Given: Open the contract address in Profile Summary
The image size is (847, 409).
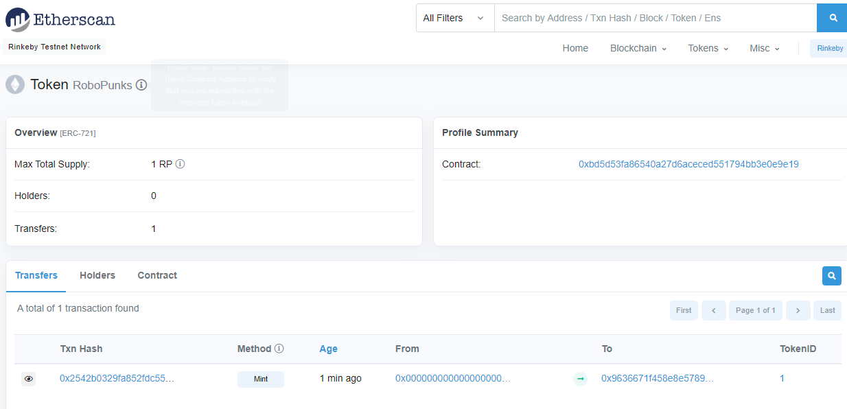Looking at the screenshot, I should (x=688, y=164).
